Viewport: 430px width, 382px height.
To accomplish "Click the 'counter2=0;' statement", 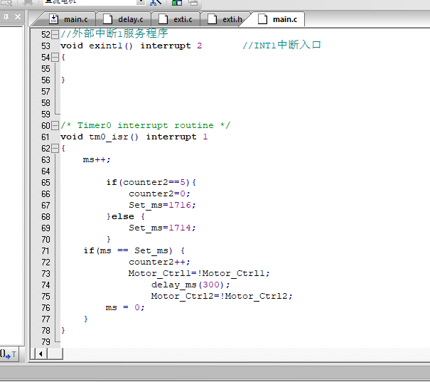I will [159, 194].
